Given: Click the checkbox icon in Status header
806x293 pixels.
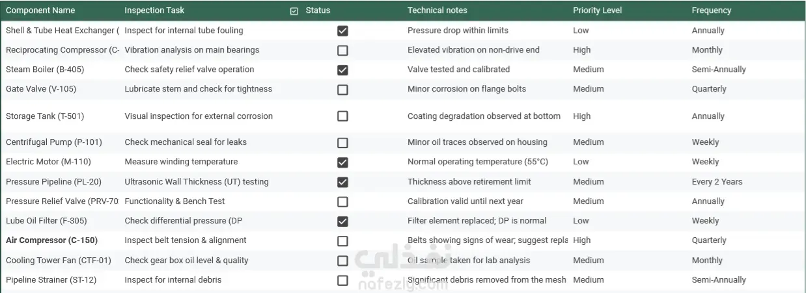Looking at the screenshot, I should point(294,10).
